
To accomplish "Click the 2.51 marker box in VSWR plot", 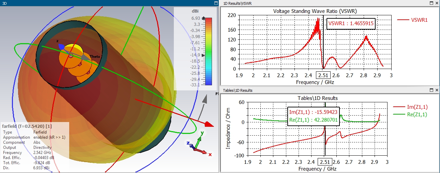I will click(323, 75).
